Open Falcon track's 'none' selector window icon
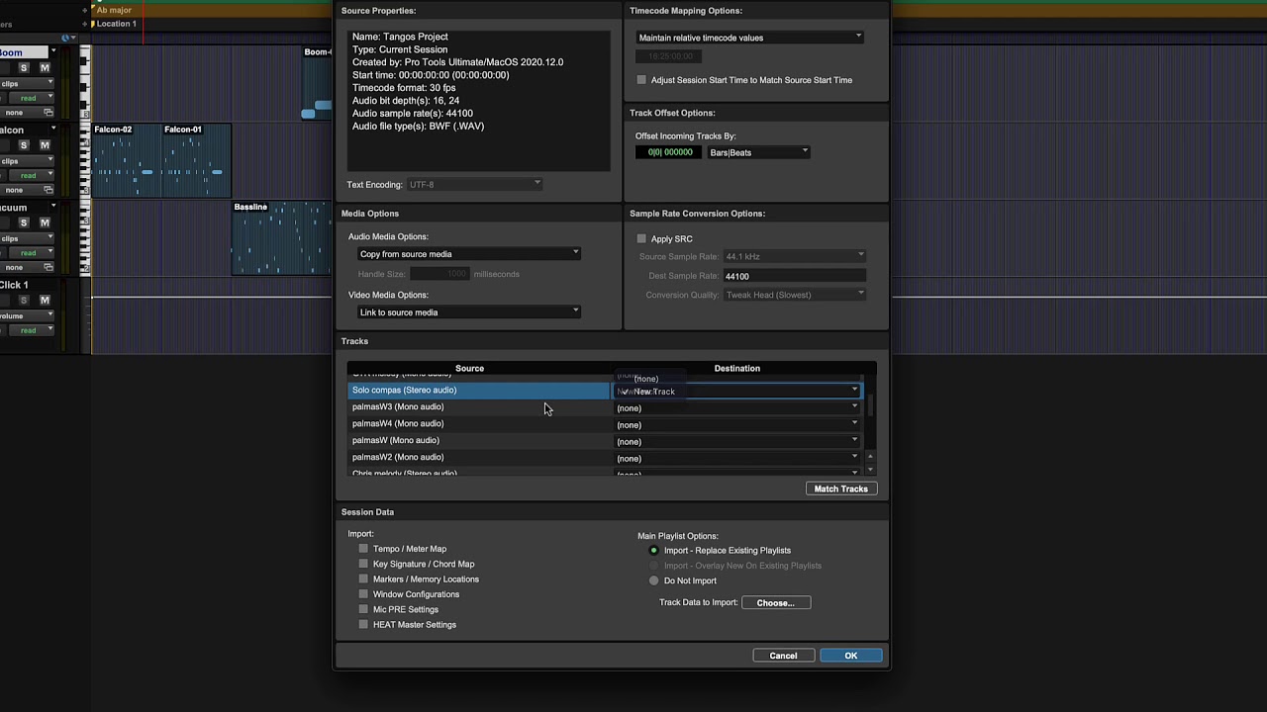This screenshot has height=712, width=1267. [x=48, y=190]
